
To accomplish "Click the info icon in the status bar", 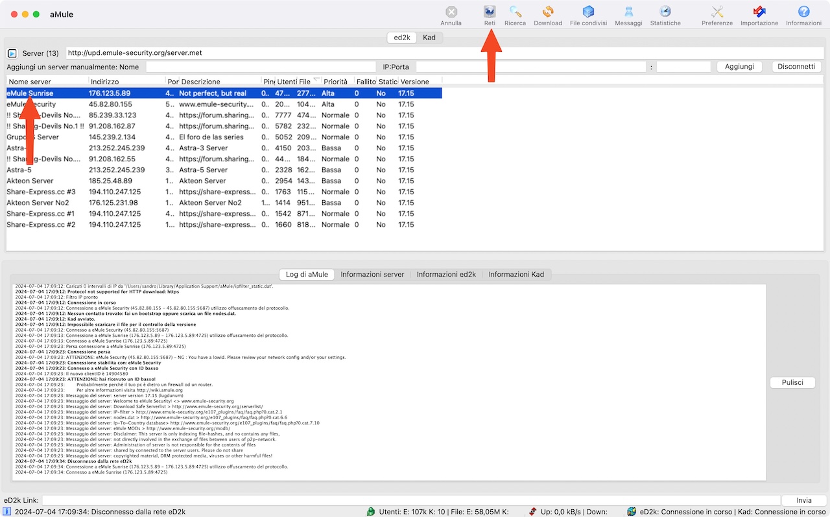I will point(7,511).
